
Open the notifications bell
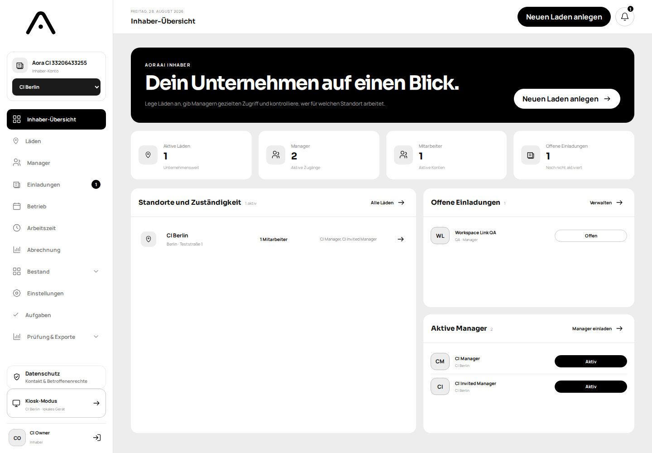(x=625, y=17)
